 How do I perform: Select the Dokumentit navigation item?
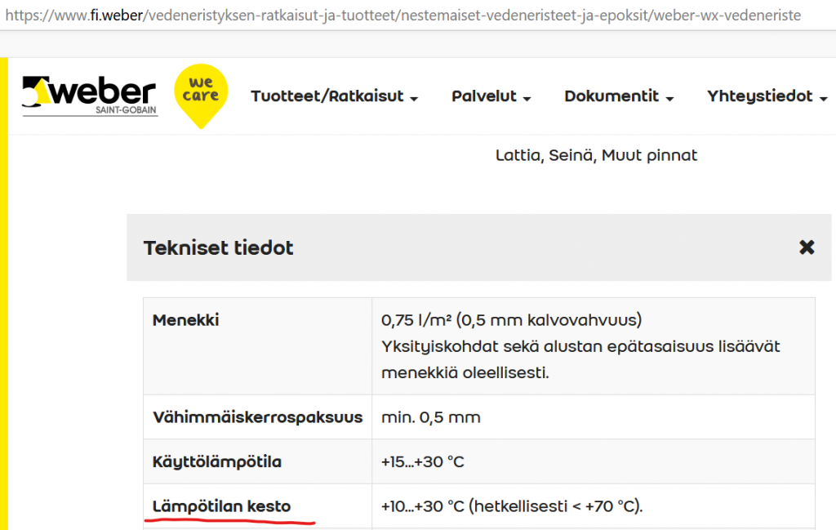pyautogui.click(x=611, y=96)
